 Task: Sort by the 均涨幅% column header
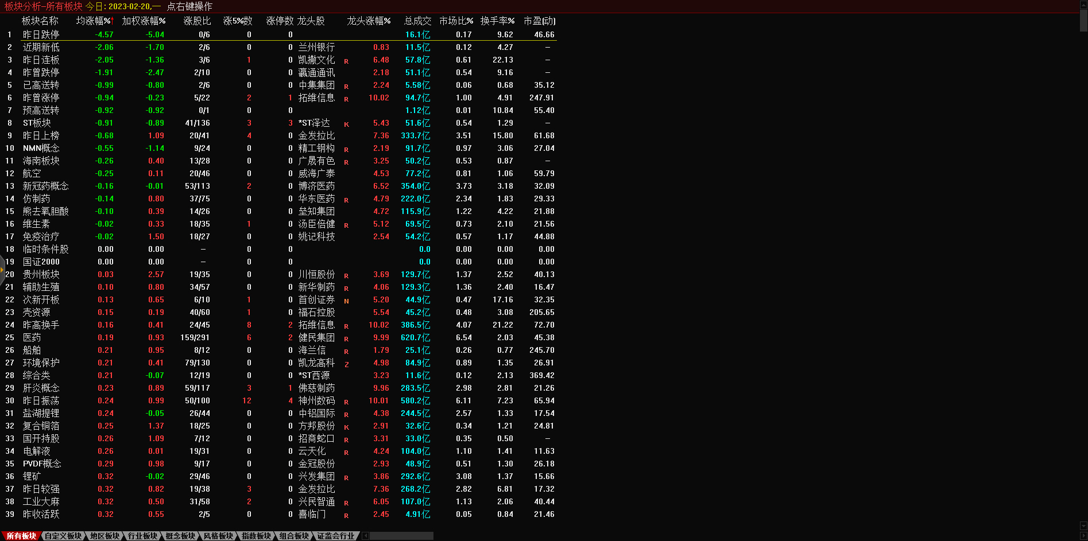click(94, 21)
